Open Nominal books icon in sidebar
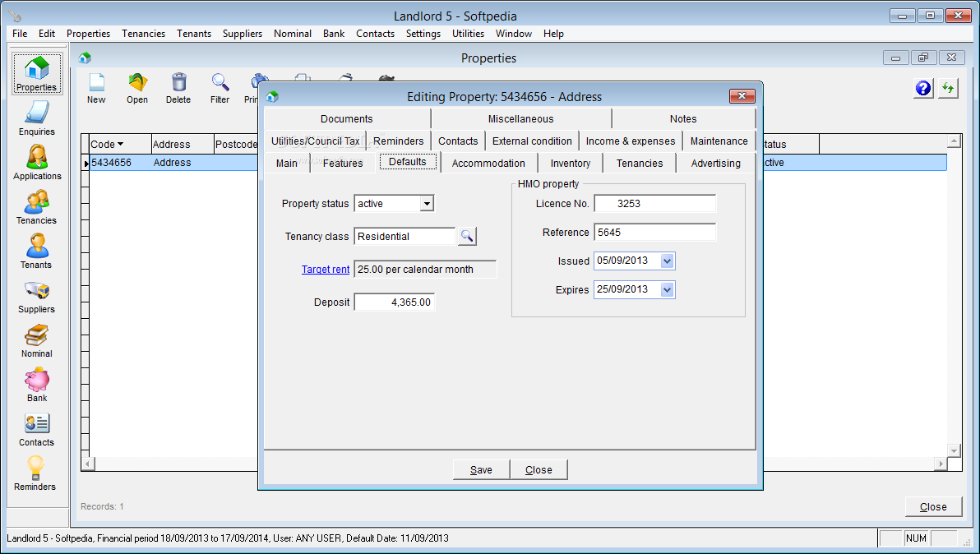 [x=37, y=335]
